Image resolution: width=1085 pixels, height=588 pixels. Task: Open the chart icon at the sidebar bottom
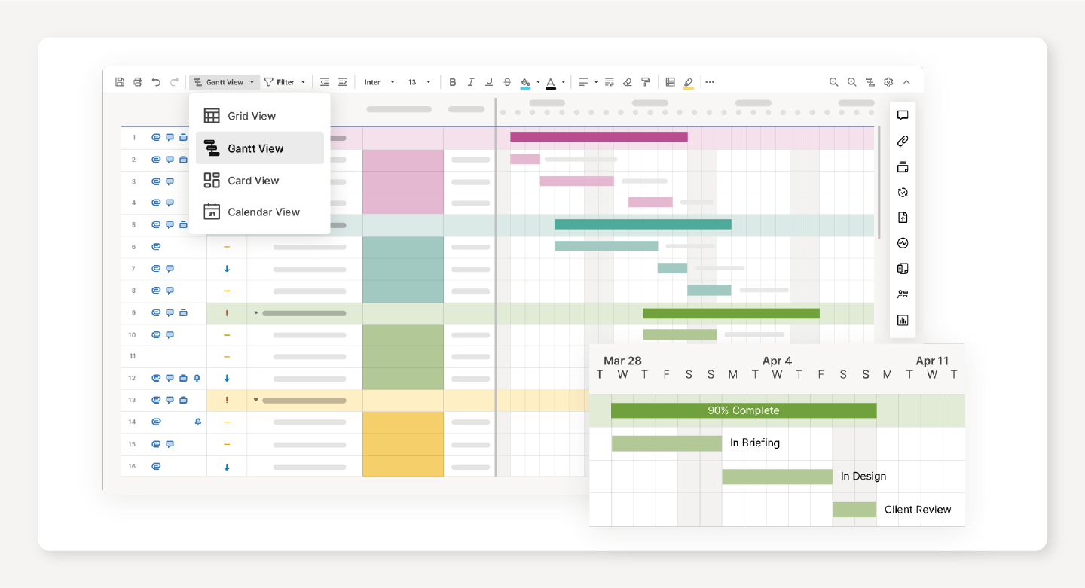point(903,320)
